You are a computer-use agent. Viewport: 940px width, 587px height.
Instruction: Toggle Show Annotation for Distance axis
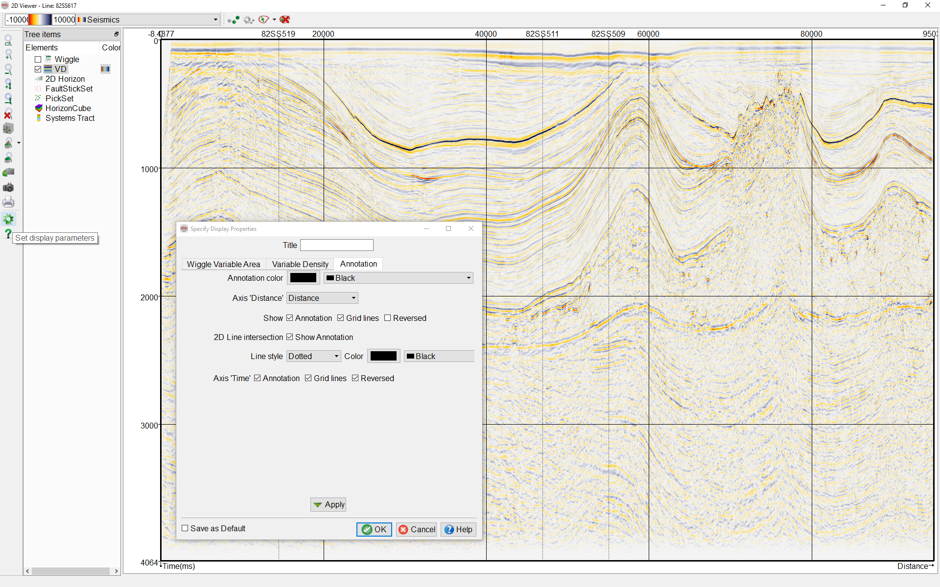(290, 318)
